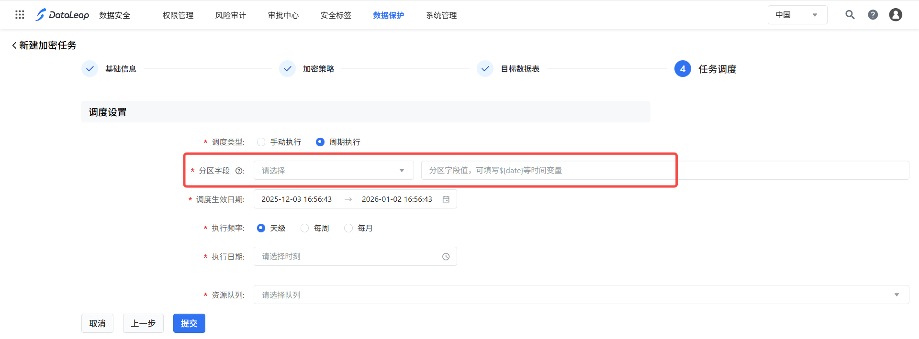Choose 每周 execution frequency

(x=305, y=228)
